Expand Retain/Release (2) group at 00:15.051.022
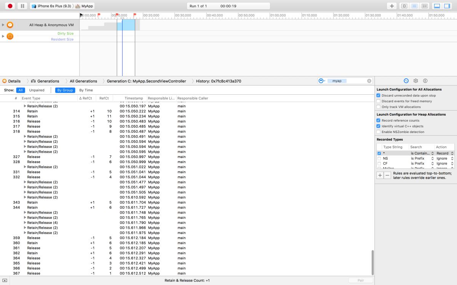 [25, 167]
